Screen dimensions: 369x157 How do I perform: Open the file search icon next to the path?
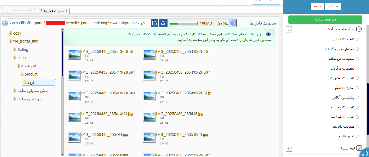point(155,23)
